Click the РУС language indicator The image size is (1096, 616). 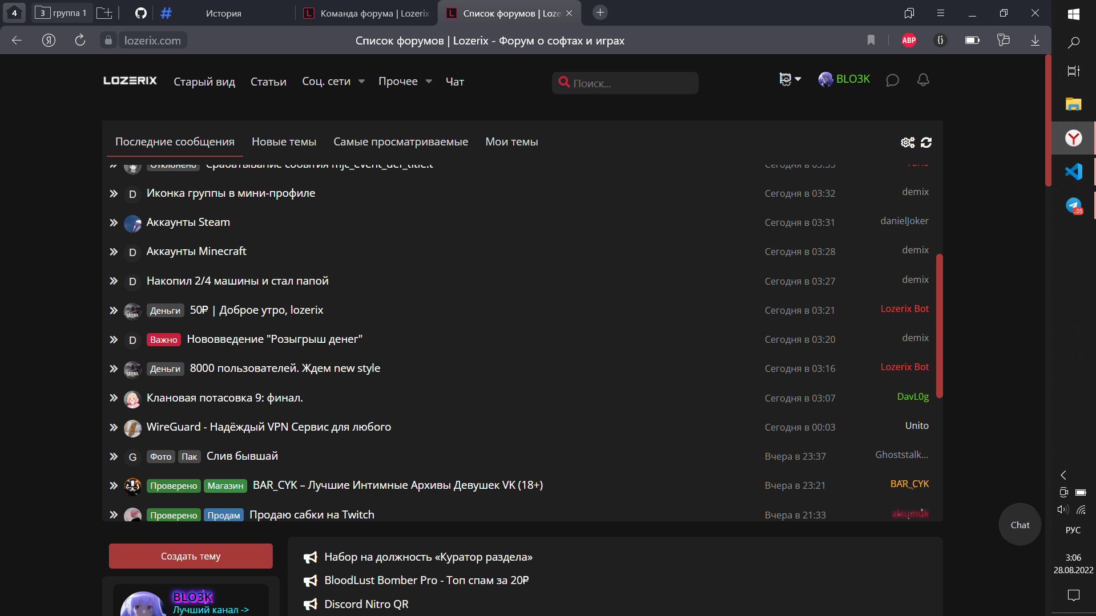(x=1073, y=530)
